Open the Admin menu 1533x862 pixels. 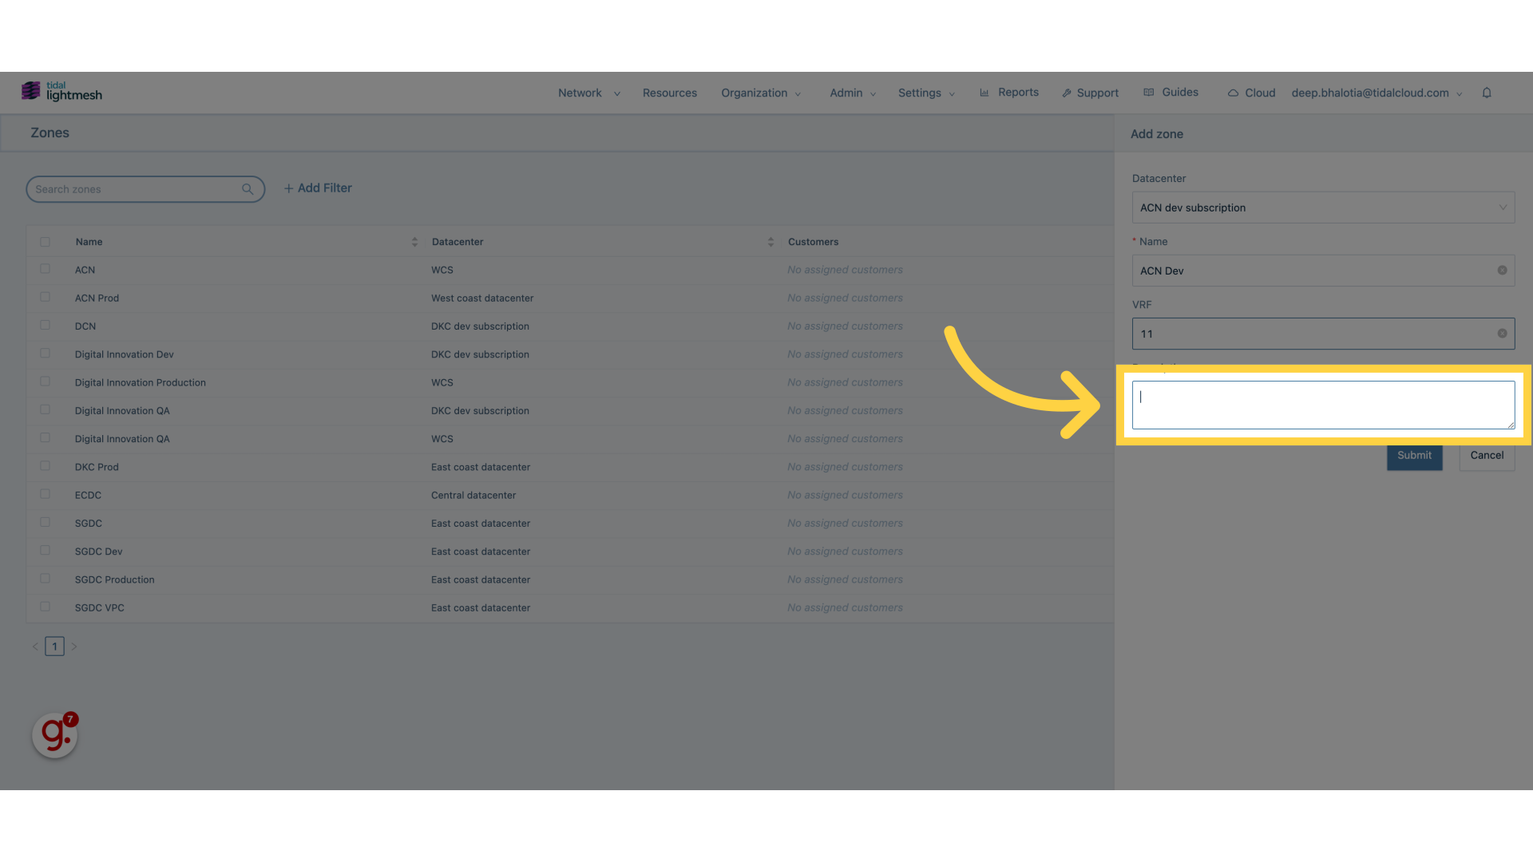point(846,93)
